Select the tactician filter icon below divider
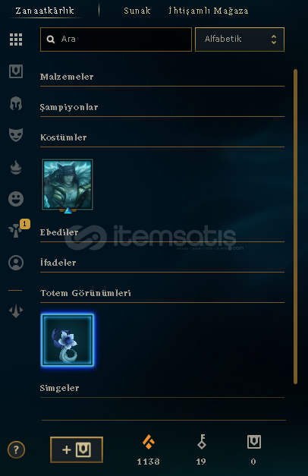The image size is (308, 476). (x=16, y=311)
